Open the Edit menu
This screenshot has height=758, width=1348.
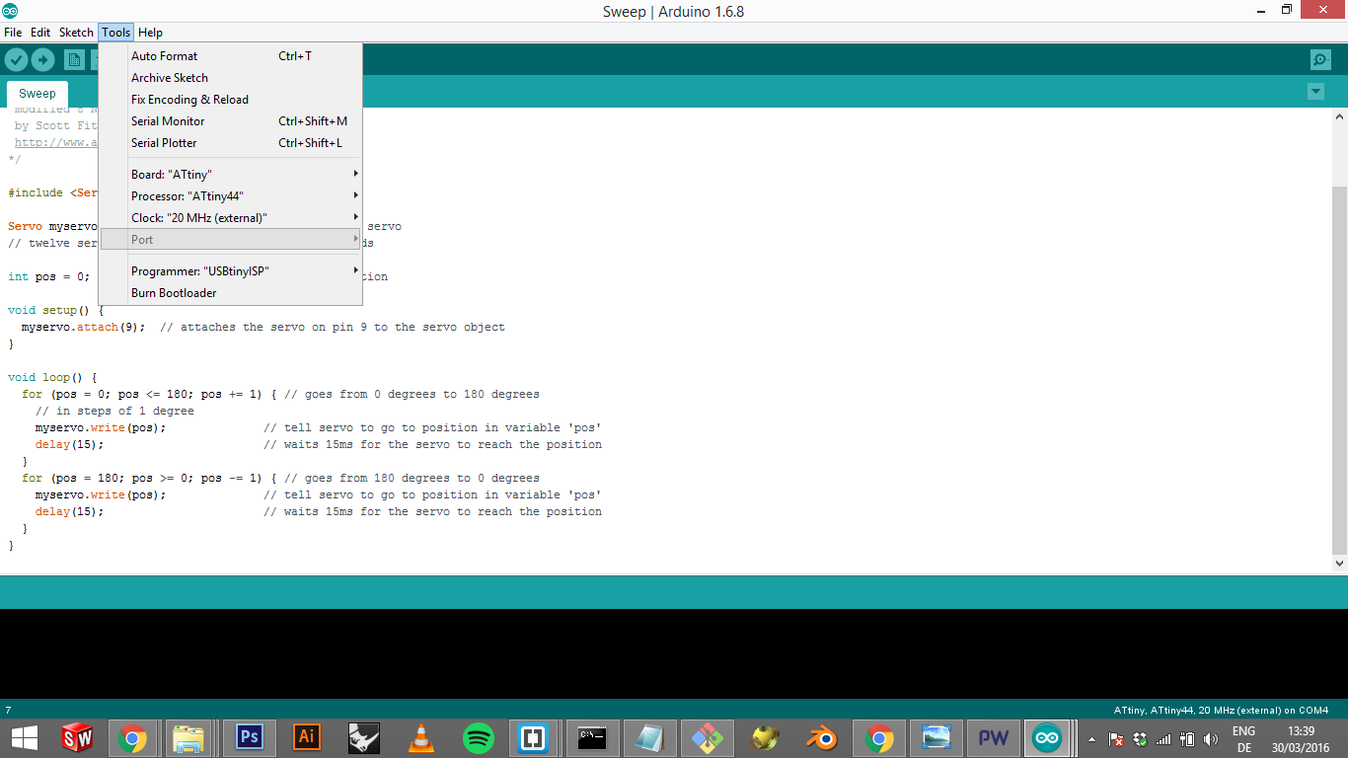point(40,33)
